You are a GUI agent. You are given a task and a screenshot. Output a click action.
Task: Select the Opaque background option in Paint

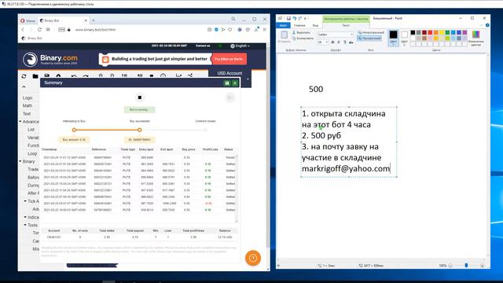[371, 32]
